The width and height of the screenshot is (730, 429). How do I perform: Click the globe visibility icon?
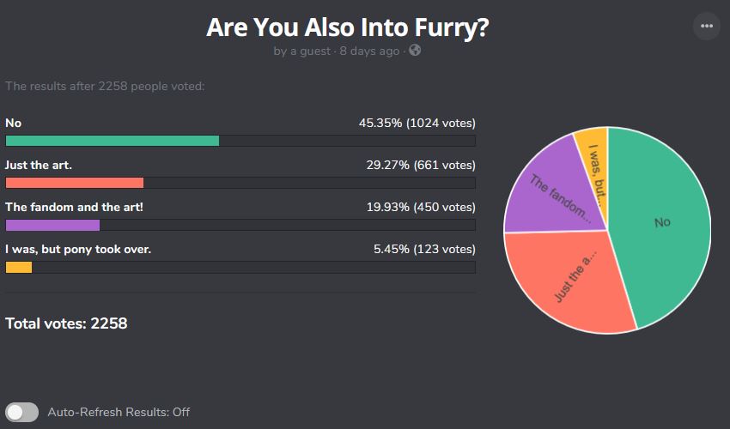(415, 51)
